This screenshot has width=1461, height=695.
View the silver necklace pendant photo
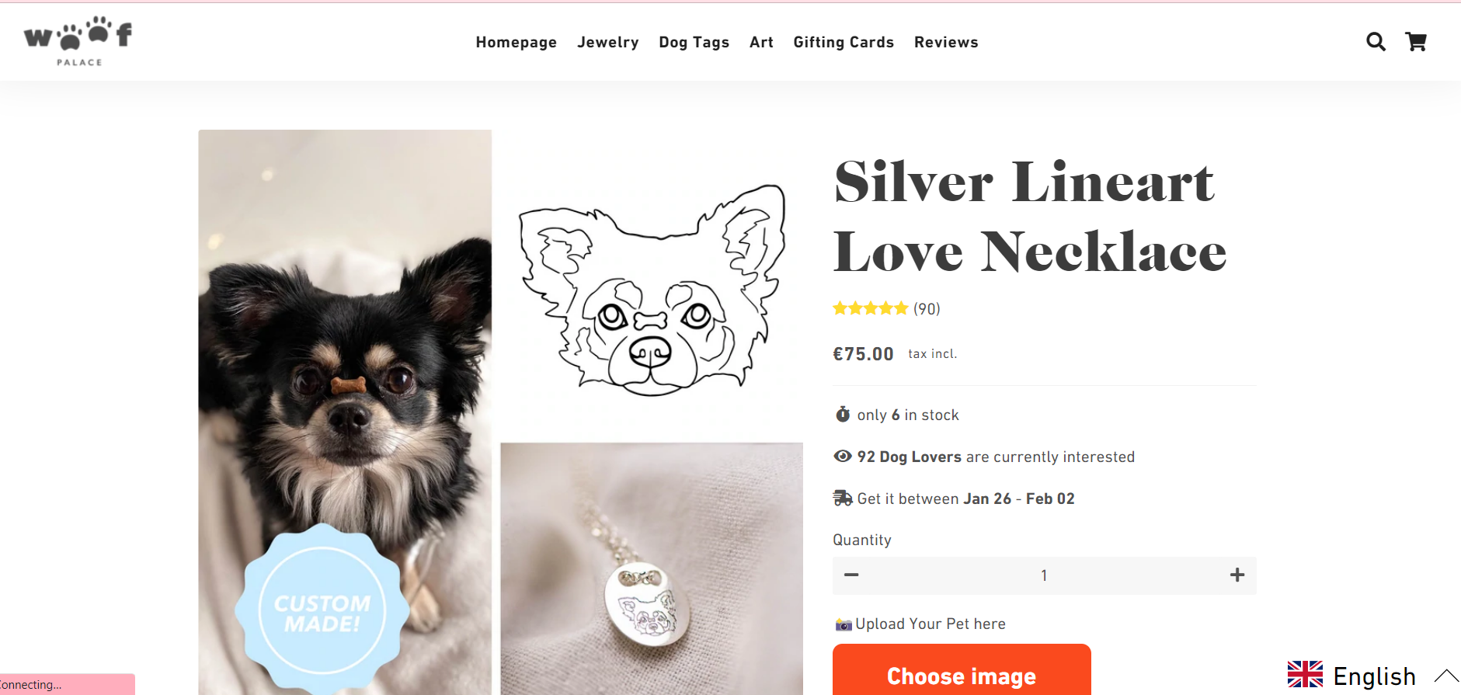(x=651, y=568)
